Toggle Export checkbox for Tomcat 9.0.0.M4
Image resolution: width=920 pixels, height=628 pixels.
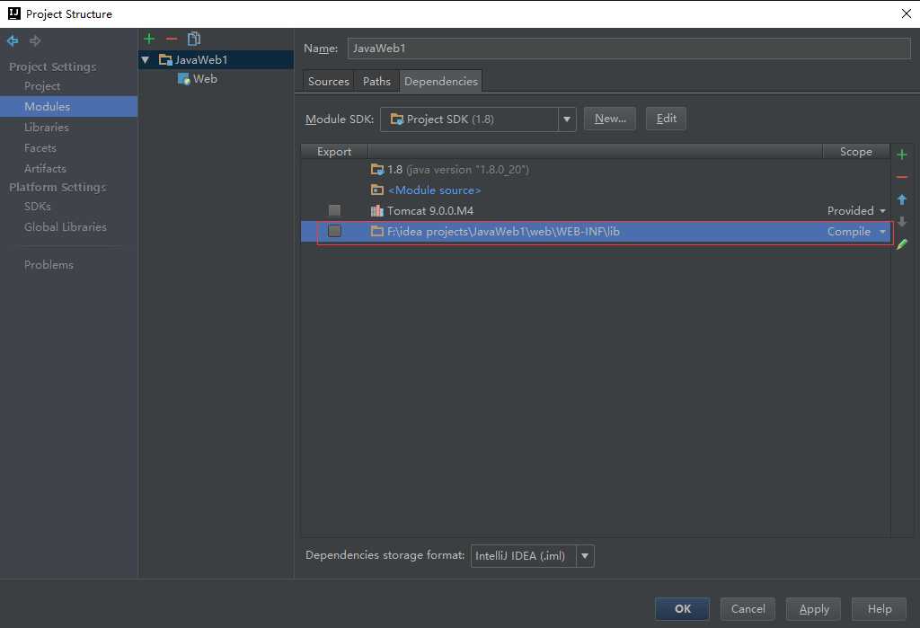pyautogui.click(x=334, y=211)
